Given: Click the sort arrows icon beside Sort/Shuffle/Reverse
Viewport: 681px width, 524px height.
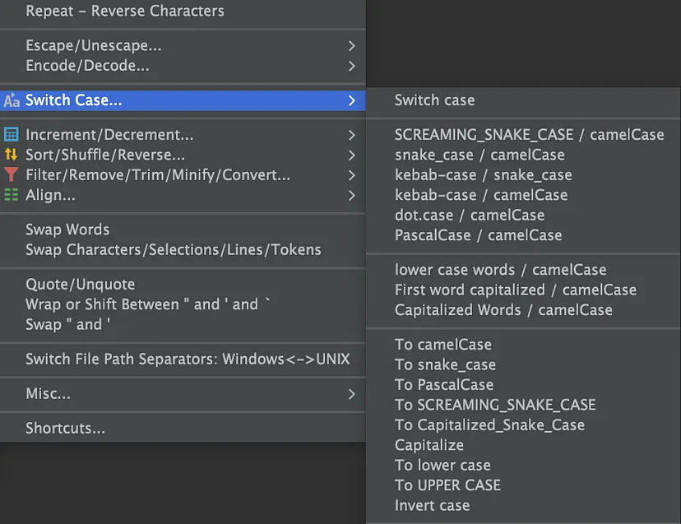Looking at the screenshot, I should pyautogui.click(x=12, y=155).
